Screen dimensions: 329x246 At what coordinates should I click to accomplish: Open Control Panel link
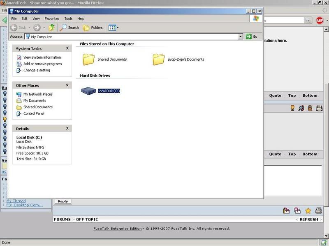[34, 114]
